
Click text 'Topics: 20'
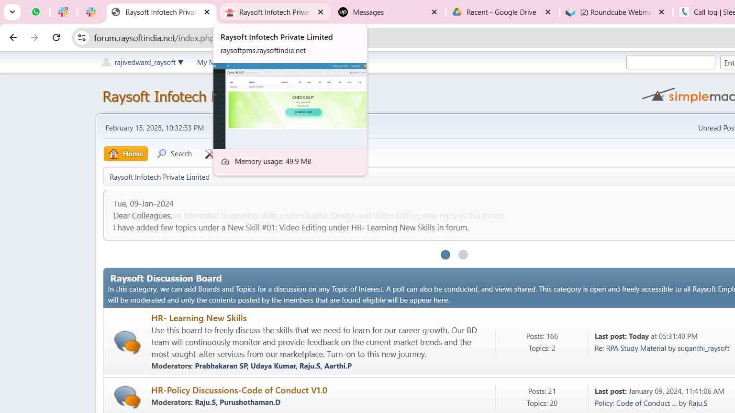[x=542, y=403]
